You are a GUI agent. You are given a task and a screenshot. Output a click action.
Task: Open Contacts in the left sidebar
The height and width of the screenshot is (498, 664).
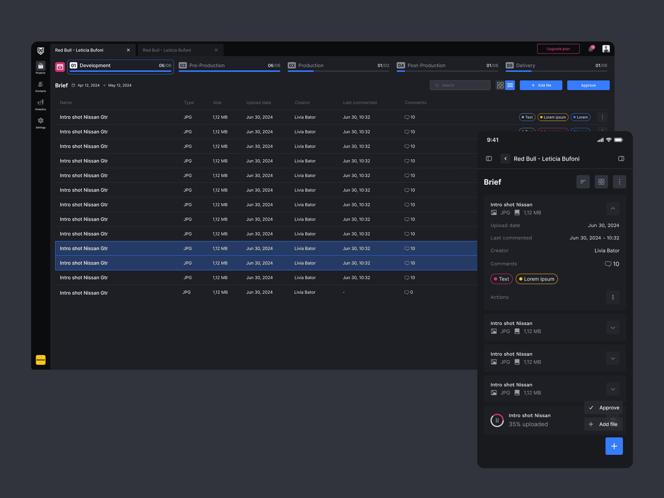[x=41, y=86]
